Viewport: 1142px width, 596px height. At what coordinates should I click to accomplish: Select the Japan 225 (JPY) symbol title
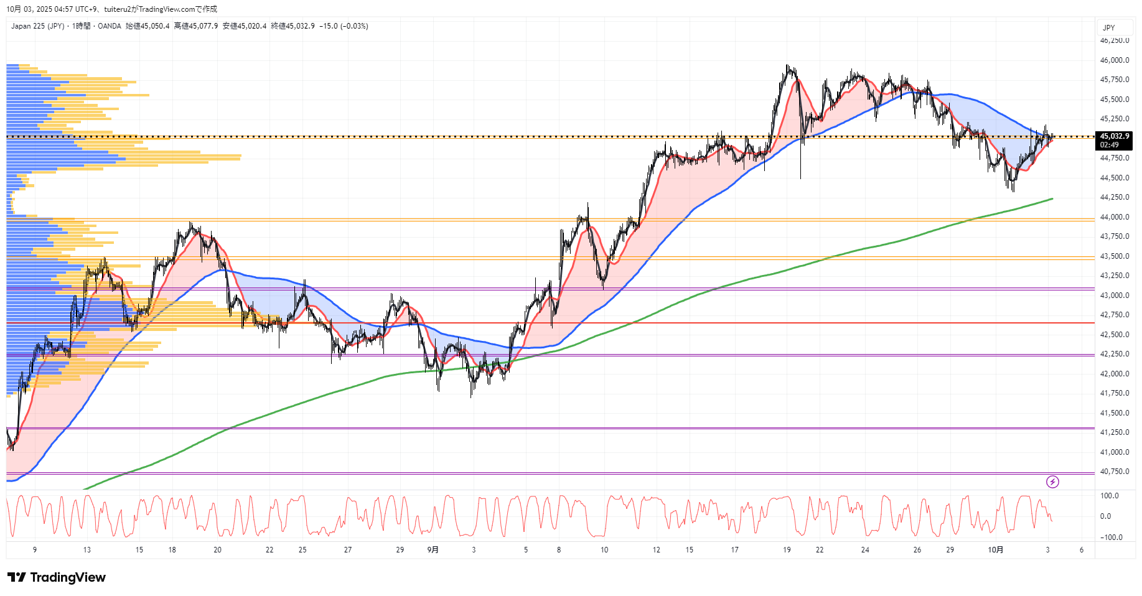click(37, 26)
